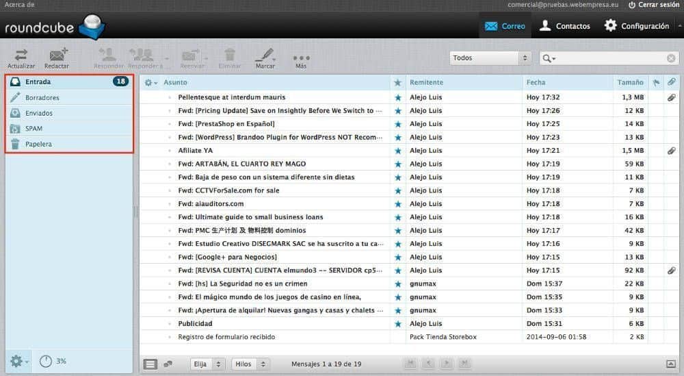
Task: Compose a new message with Redactar
Action: (57, 55)
